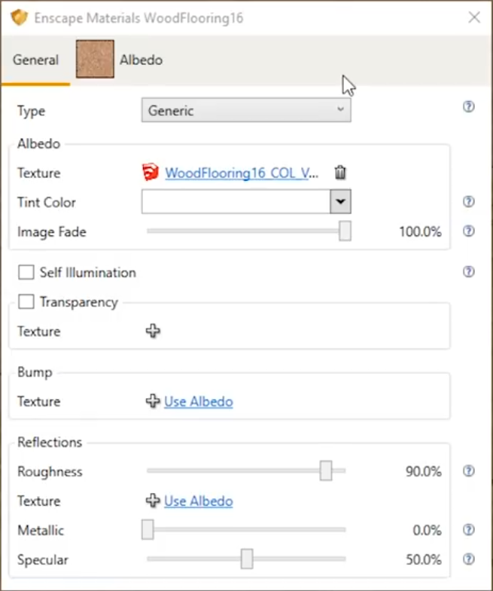Add a Transparency texture with plus icon
This screenshot has width=493, height=591.
[153, 331]
